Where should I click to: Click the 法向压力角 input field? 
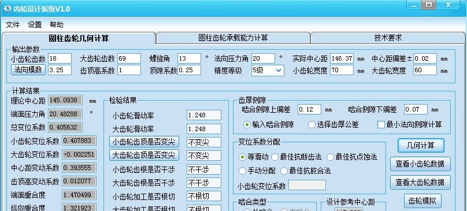tap(264, 58)
